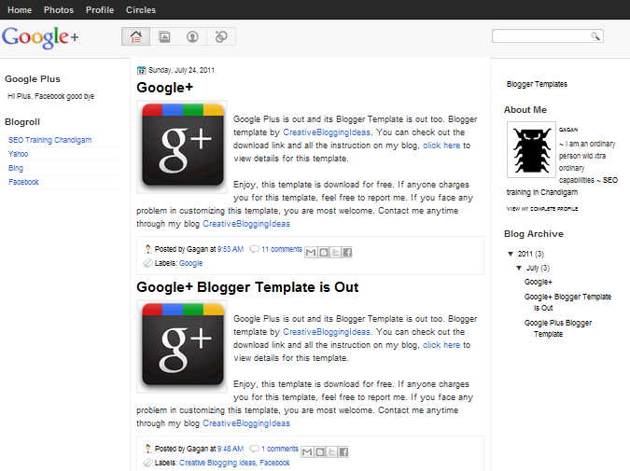Open Google+ Blogger Template is Out archive entry
The height and width of the screenshot is (471, 630).
[567, 302]
